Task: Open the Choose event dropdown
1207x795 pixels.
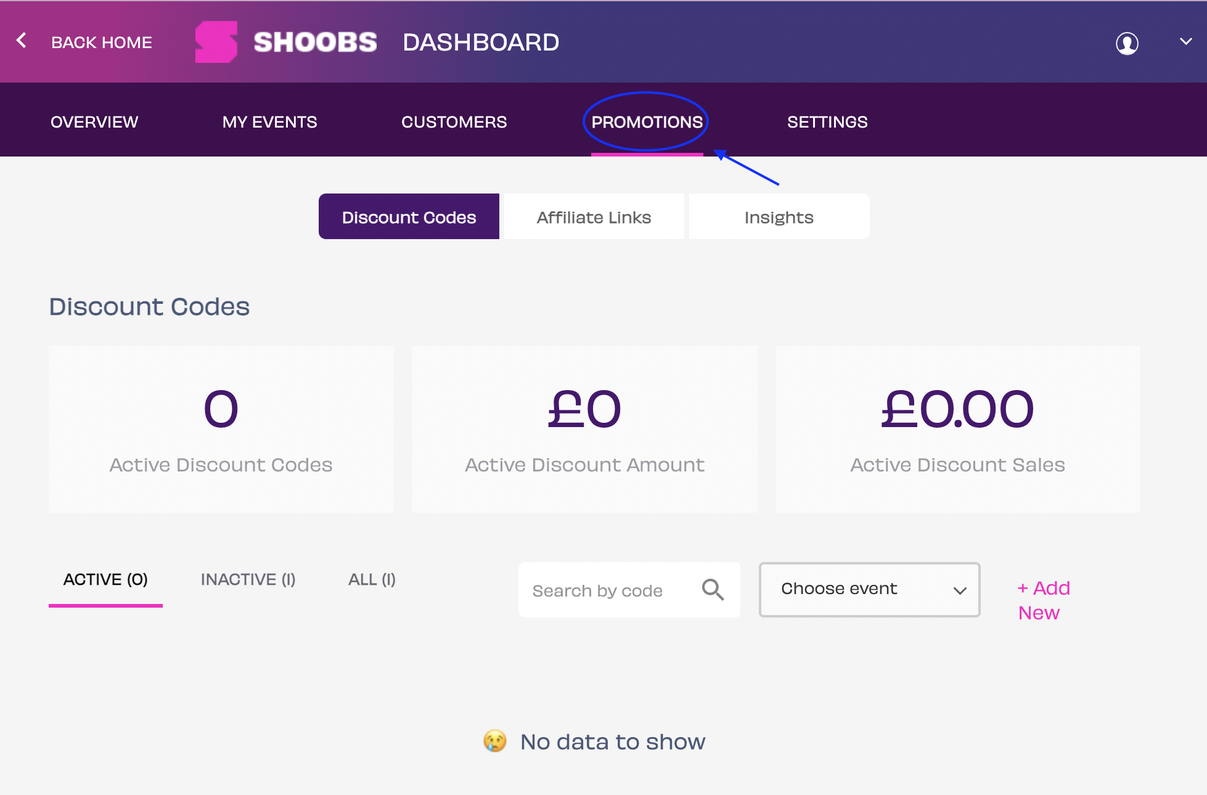Action: click(x=870, y=590)
